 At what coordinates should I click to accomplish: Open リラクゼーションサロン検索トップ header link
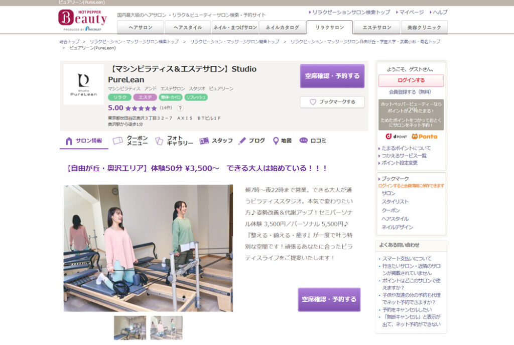350,12
